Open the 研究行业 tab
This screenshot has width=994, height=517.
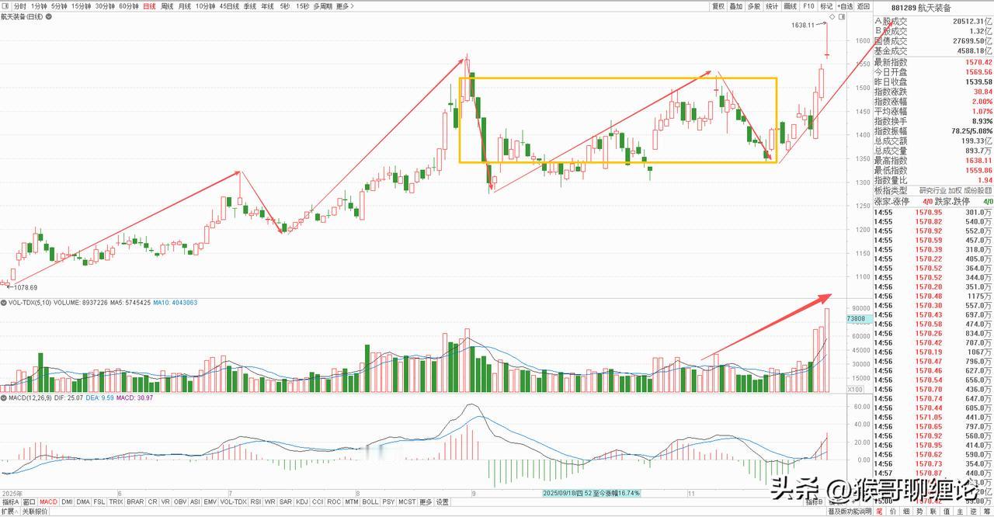933,190
